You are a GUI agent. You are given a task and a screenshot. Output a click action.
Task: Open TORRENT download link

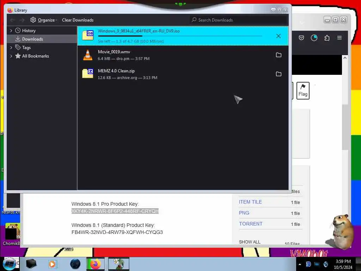click(251, 224)
